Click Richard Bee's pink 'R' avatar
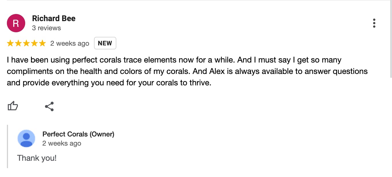Viewport: 392px width, 177px height. pos(16,23)
